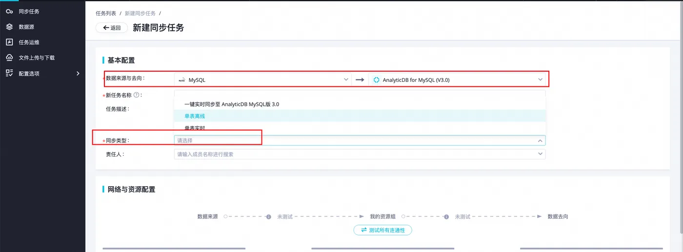Select 单表实时 sync type option
683x252 pixels.
click(360, 128)
